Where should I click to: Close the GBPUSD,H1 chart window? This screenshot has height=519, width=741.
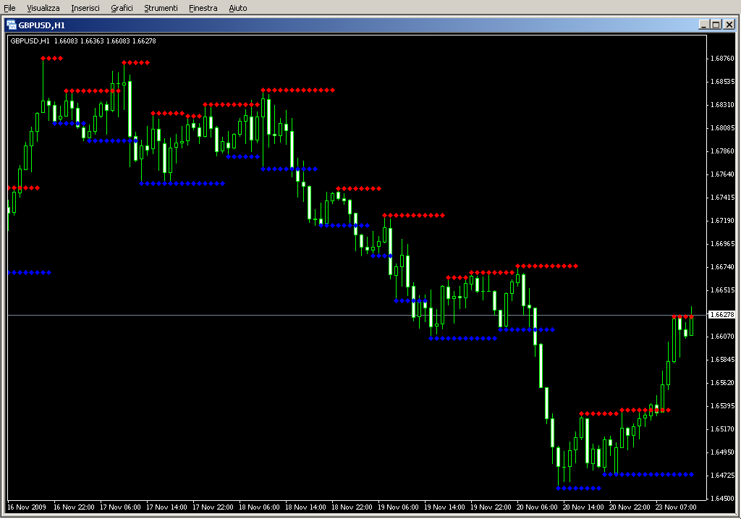(x=729, y=25)
